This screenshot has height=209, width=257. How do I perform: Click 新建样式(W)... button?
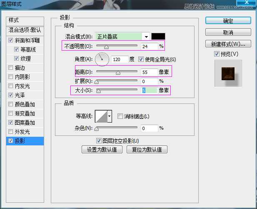click(228, 44)
